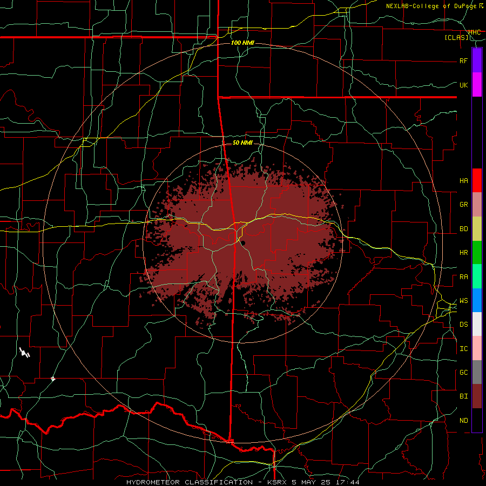Pick the dusty pink GR legend swatch
The height and width of the screenshot is (486, 486).
coord(477,205)
